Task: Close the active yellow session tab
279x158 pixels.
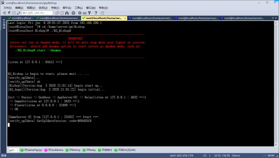Action: coord(125,18)
